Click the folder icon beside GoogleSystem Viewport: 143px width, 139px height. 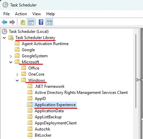click(17, 56)
